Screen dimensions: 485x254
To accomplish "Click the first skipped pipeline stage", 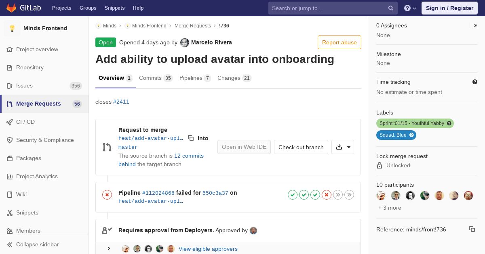I will [338, 195].
